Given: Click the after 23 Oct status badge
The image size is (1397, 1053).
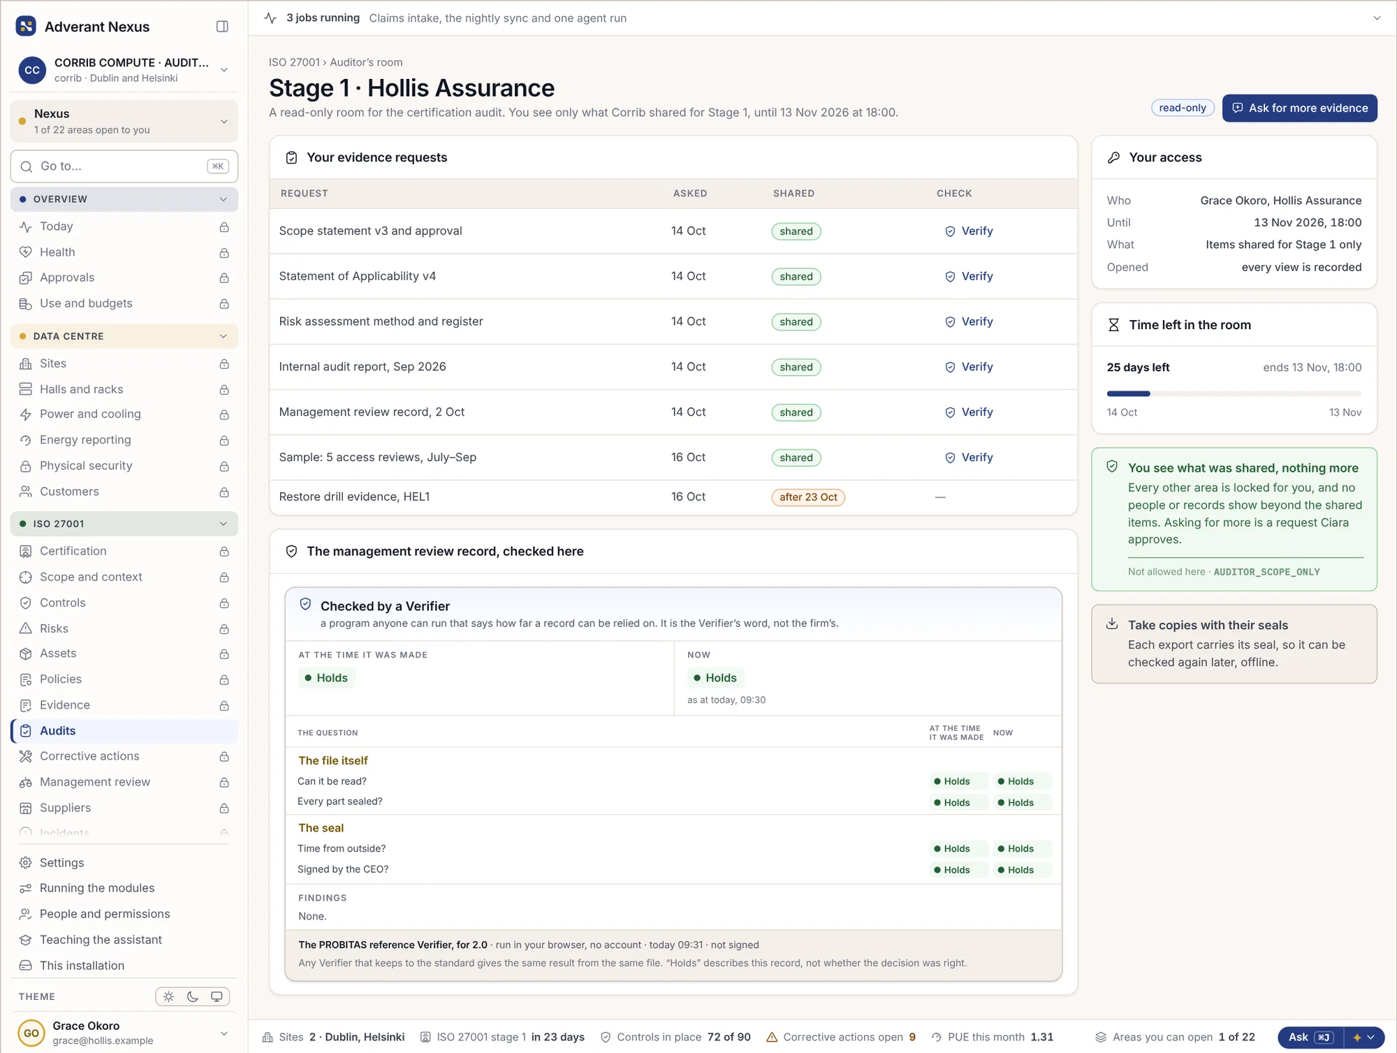Looking at the screenshot, I should pos(808,498).
